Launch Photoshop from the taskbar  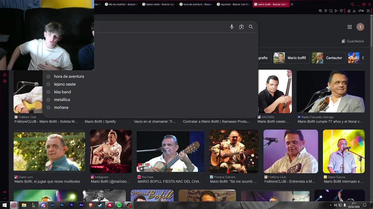(62, 205)
